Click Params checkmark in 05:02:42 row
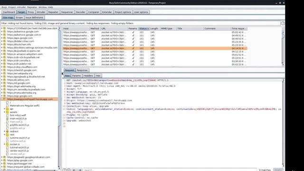The width and height of the screenshot is (304, 171). [x=133, y=32]
